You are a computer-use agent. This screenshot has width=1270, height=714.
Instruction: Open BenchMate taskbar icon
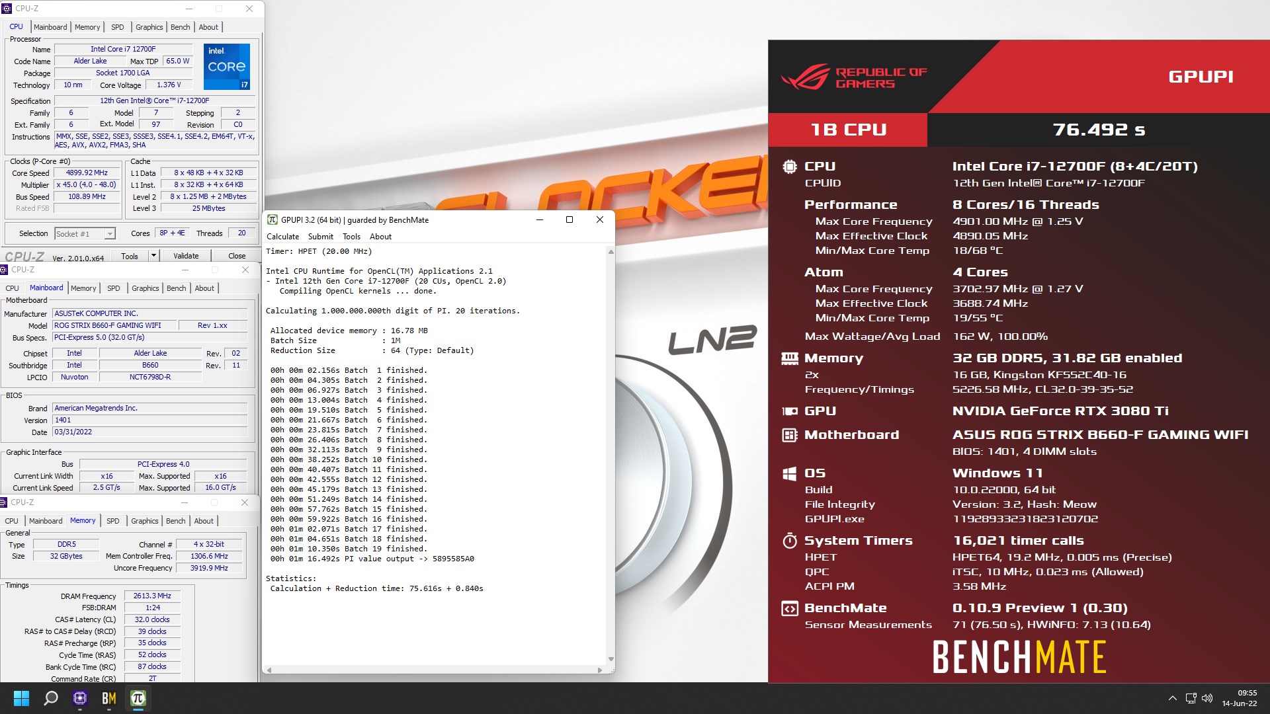pos(109,698)
